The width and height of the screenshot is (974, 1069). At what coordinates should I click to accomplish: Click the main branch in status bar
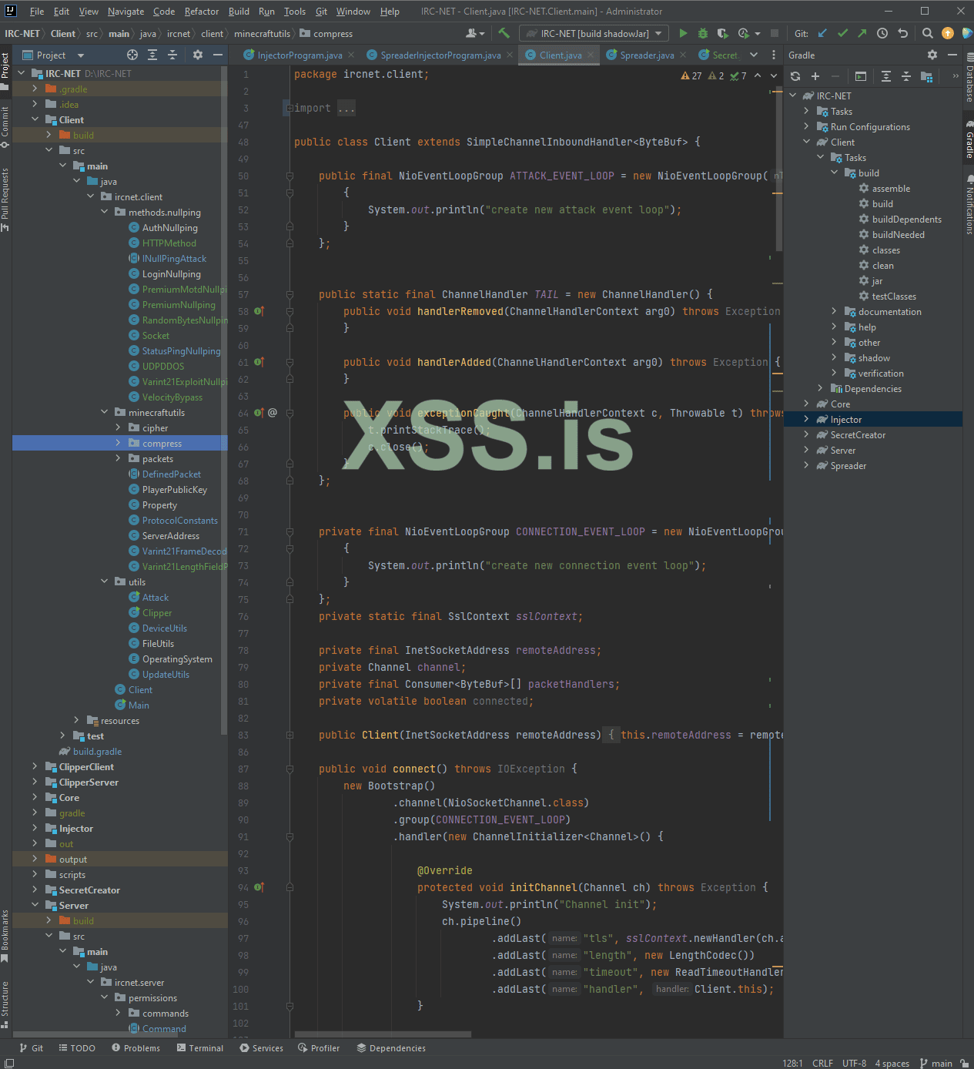936,1063
